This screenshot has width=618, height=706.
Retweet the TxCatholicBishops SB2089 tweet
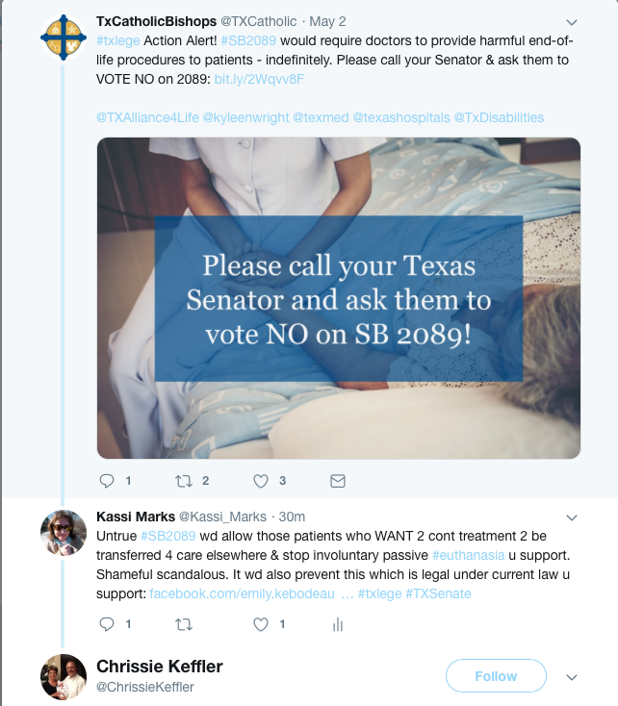pos(184,480)
